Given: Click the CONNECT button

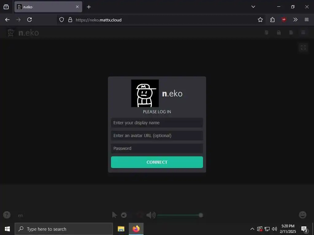Looking at the screenshot, I should click(157, 162).
